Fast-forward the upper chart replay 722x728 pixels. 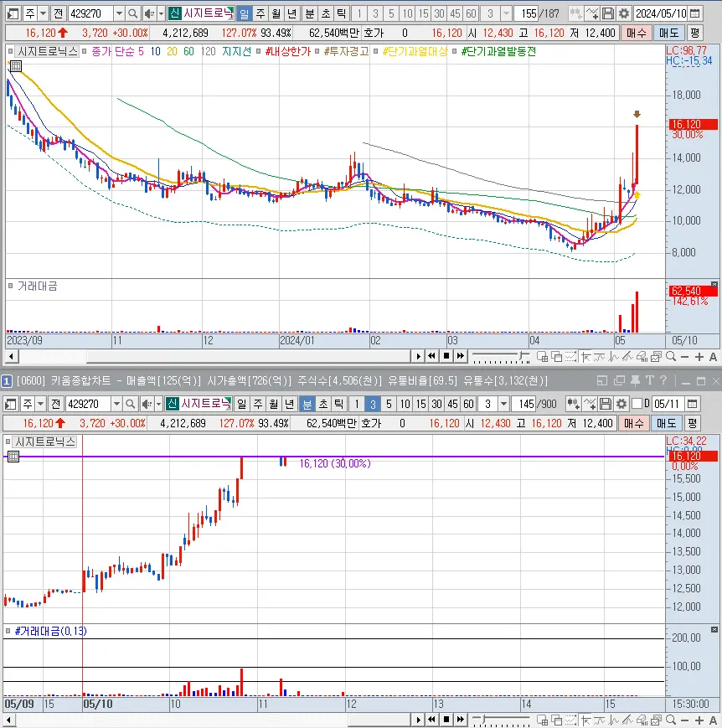click(x=460, y=356)
